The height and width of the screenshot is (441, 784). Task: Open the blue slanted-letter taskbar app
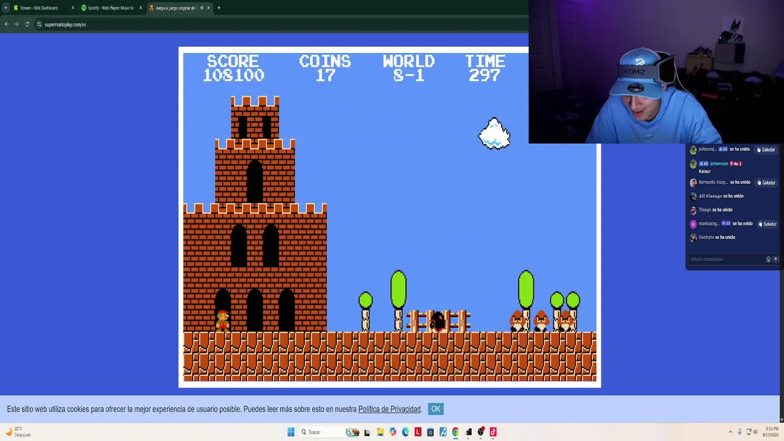(443, 432)
